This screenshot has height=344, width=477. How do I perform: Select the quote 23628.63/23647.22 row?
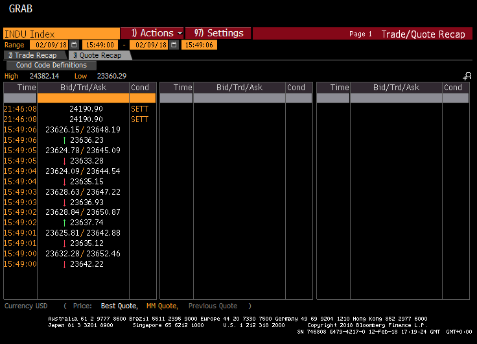click(x=83, y=191)
